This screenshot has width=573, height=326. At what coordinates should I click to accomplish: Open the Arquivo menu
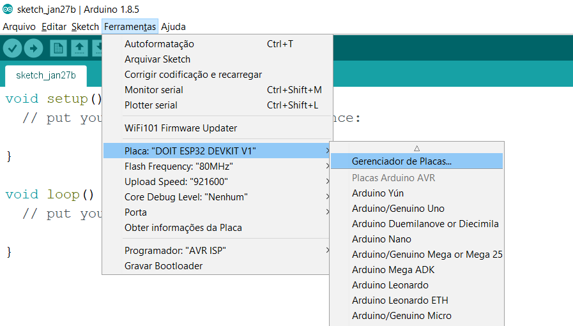19,27
